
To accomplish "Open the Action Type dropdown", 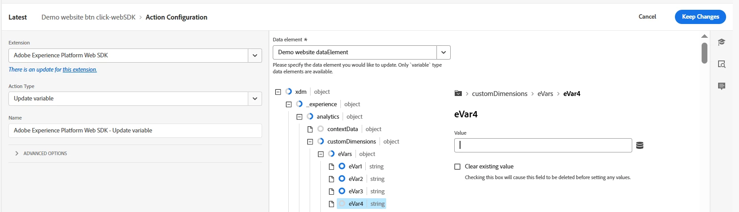I will [255, 99].
